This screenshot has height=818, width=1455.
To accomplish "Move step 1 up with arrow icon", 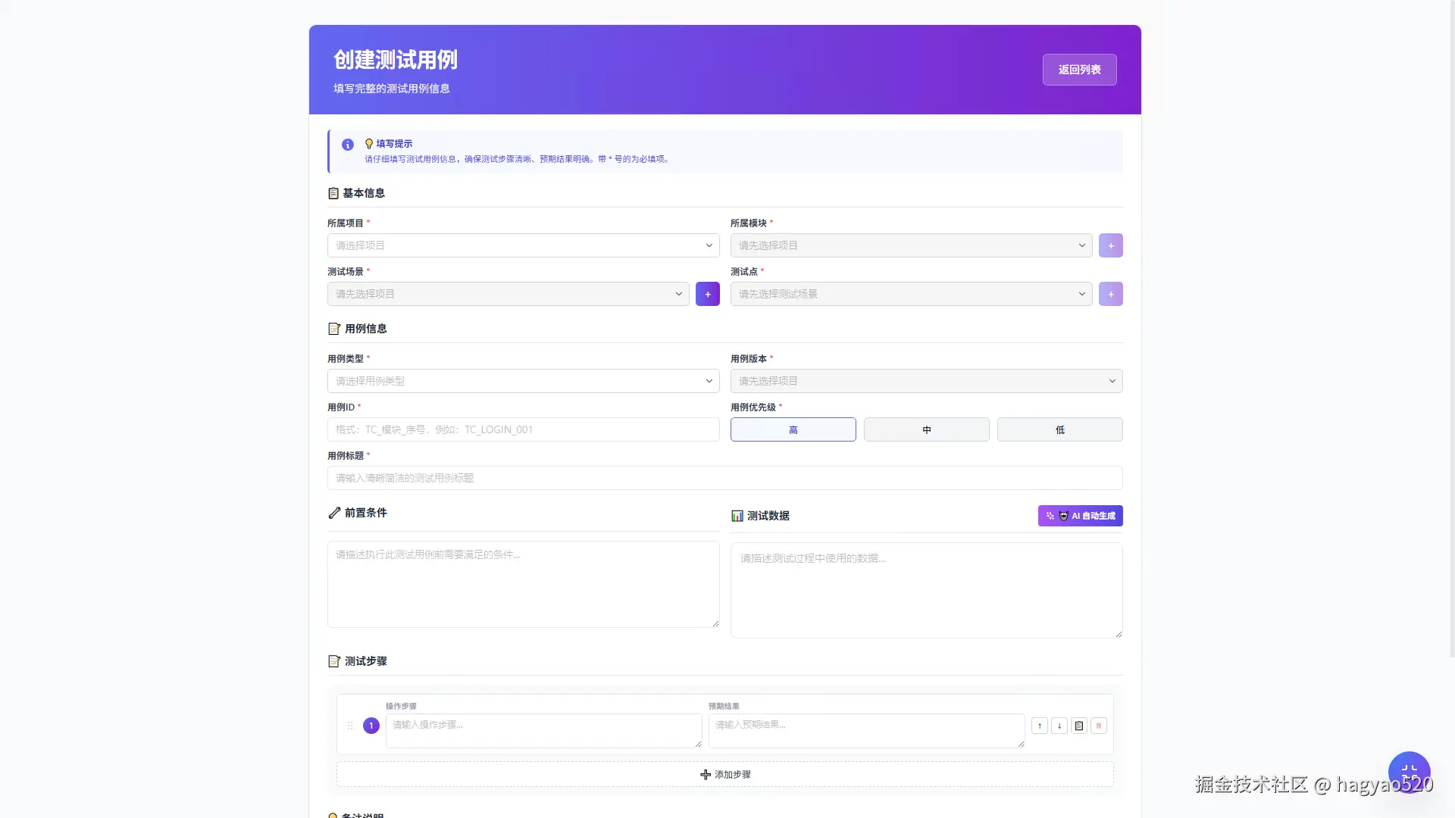I will (1040, 726).
